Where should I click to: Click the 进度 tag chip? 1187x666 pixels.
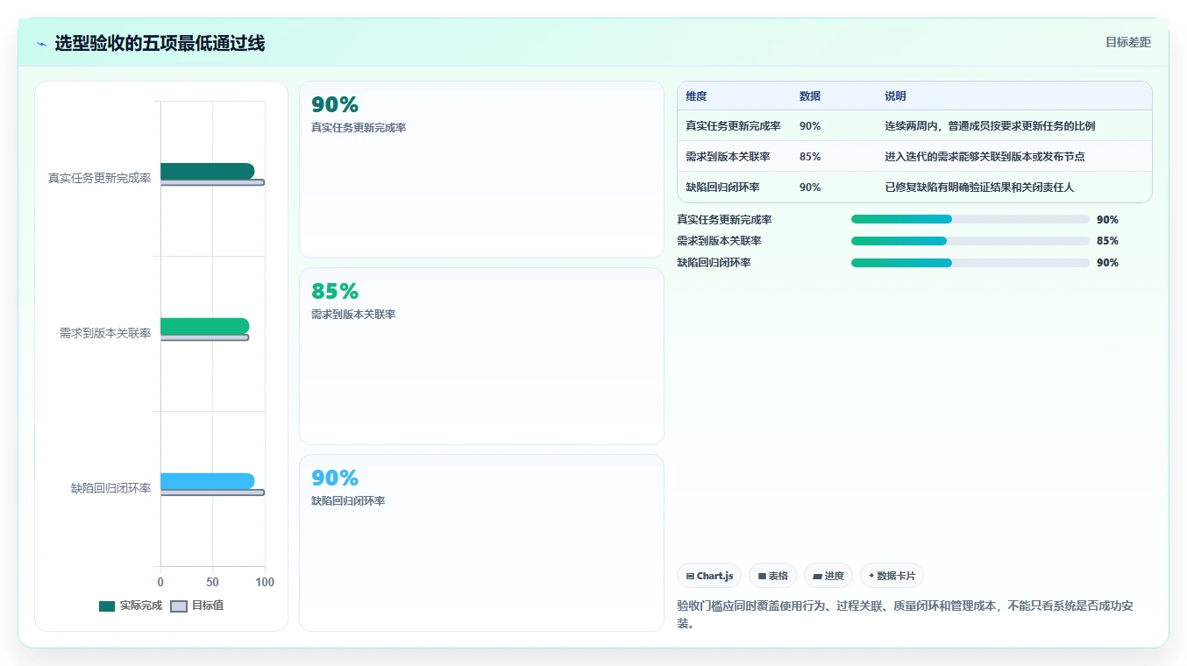pos(828,576)
